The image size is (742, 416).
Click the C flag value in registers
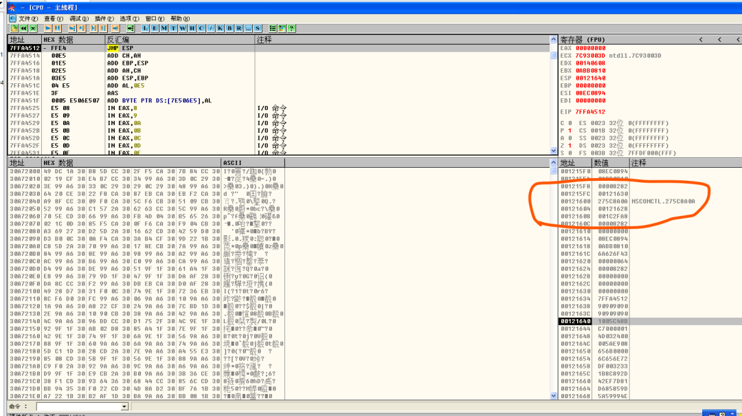pyautogui.click(x=570, y=123)
